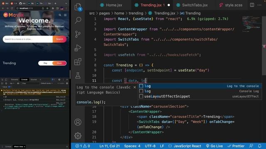The height and width of the screenshot is (149, 266).
Task: Open the top context dropdown in console
Action: (12, 83)
